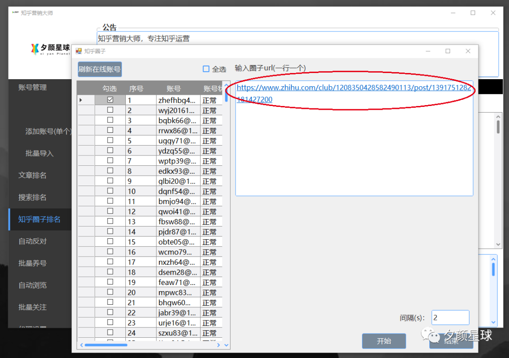The image size is (509, 358).
Task: Check the box for row 3 bqbk66
Action: tap(110, 120)
